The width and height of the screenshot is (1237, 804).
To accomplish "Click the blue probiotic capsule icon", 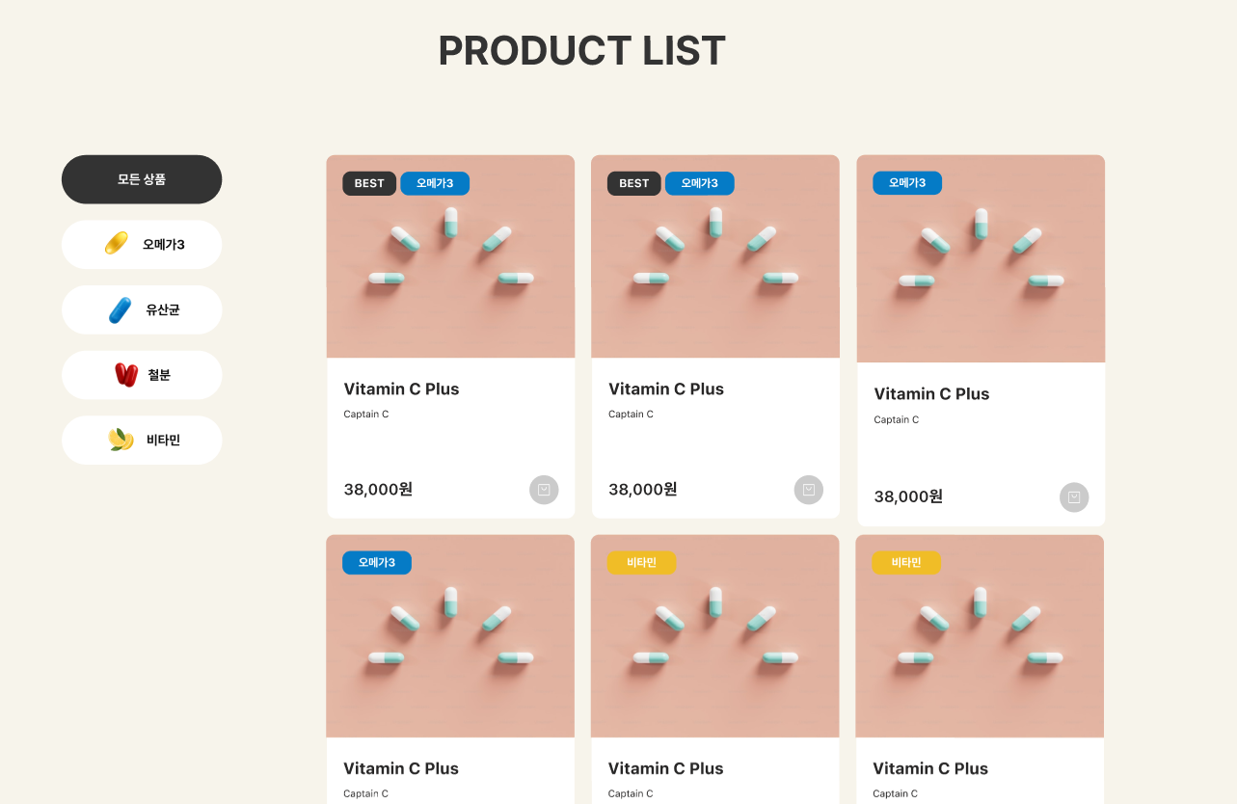I will pyautogui.click(x=120, y=309).
